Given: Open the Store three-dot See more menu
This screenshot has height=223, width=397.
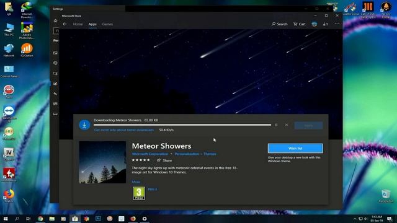Looking at the screenshot, I should (337, 24).
